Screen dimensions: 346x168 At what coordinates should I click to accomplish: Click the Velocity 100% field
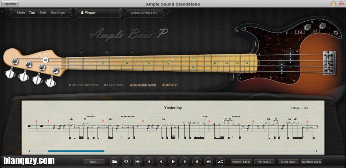click(241, 162)
